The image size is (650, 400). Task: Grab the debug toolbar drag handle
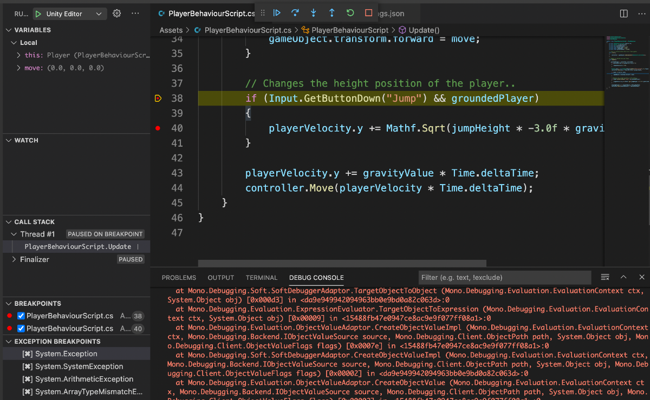click(x=263, y=13)
